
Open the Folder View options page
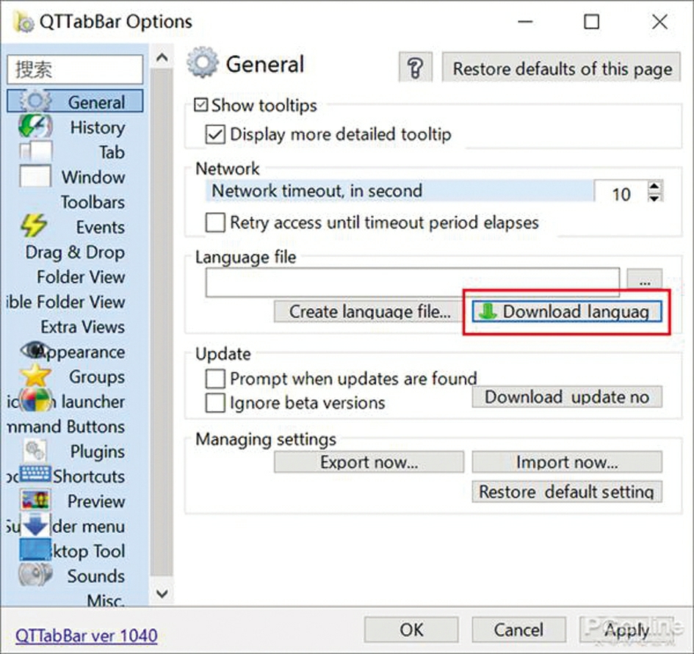tap(81, 277)
